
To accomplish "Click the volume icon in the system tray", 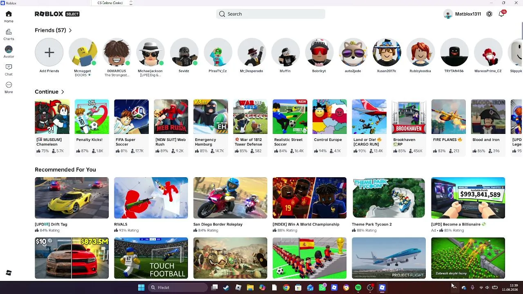I will tap(487, 287).
